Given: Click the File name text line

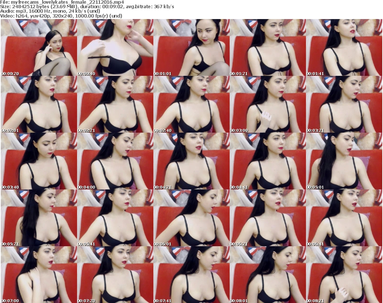Looking at the screenshot, I should click(62, 2).
